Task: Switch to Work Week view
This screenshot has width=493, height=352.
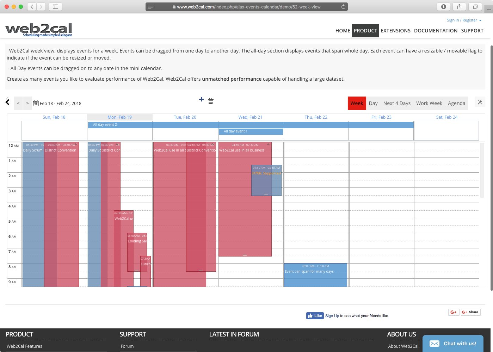Action: pyautogui.click(x=429, y=103)
